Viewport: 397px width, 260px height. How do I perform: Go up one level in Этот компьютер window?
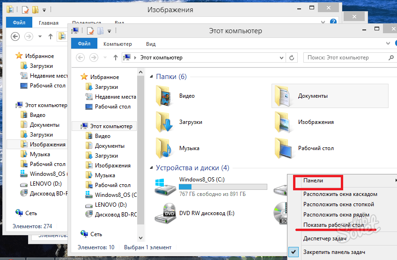[116, 58]
